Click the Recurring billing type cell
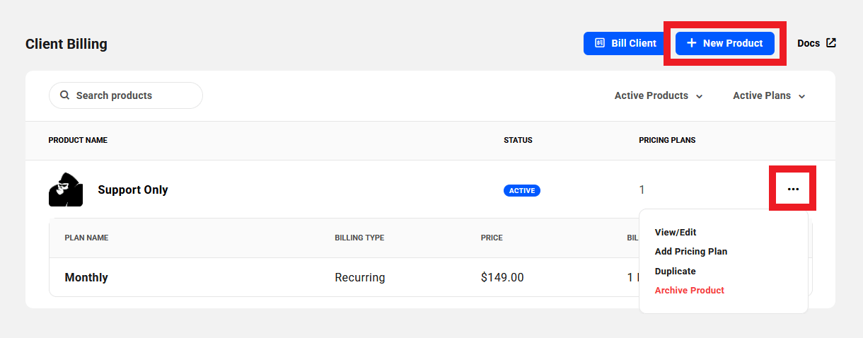This screenshot has height=338, width=863. (360, 277)
